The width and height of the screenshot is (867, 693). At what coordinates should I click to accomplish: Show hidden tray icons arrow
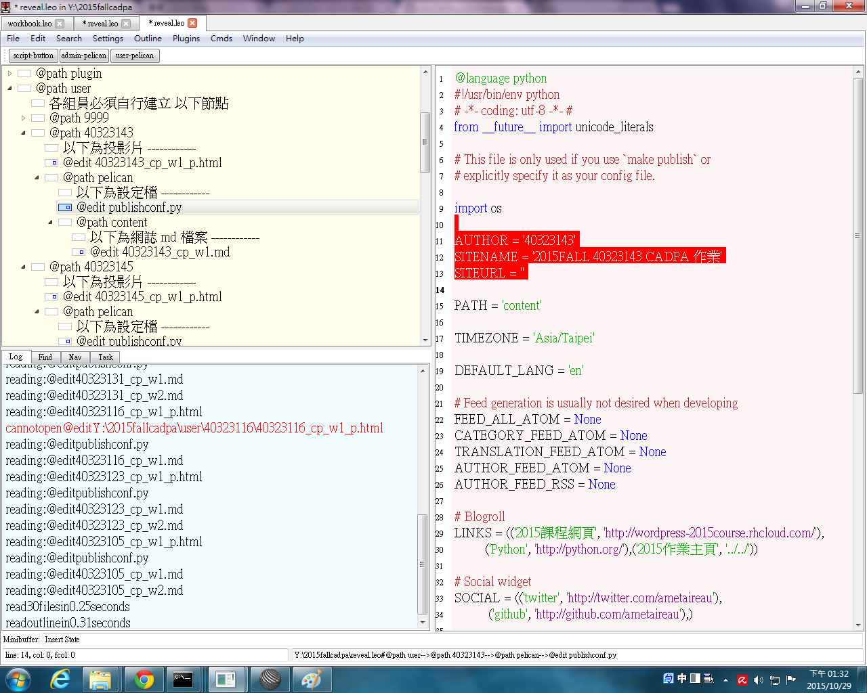tap(725, 679)
